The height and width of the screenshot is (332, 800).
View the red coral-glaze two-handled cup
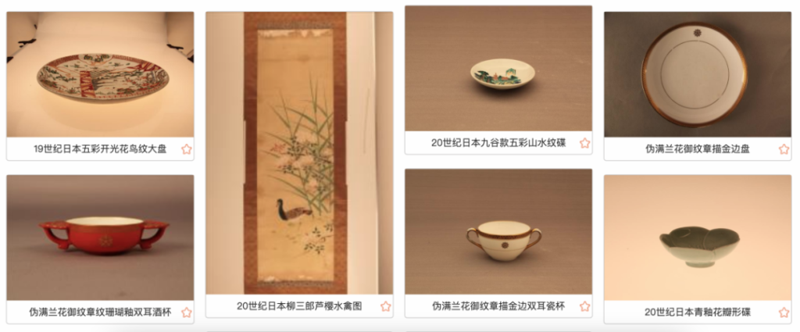pos(100,237)
